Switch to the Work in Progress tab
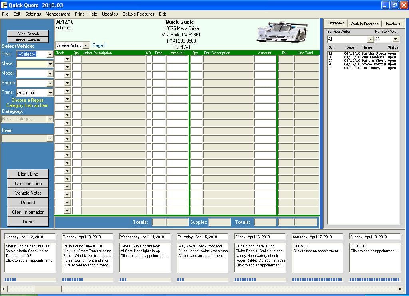Image resolution: width=409 pixels, height=296 pixels. [364, 24]
